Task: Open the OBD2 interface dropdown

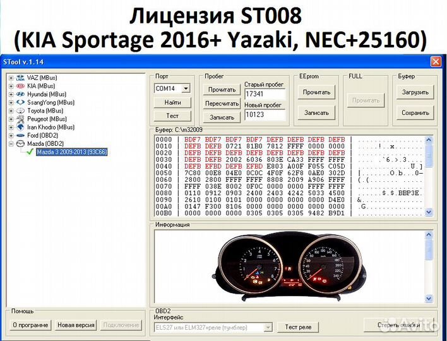Action: [268, 327]
